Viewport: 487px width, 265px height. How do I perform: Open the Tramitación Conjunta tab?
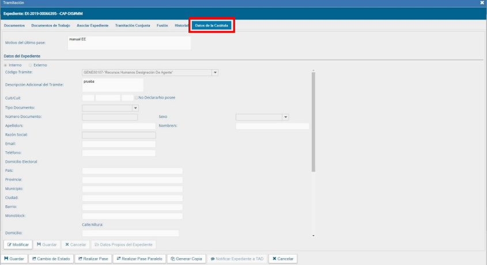[x=133, y=25]
